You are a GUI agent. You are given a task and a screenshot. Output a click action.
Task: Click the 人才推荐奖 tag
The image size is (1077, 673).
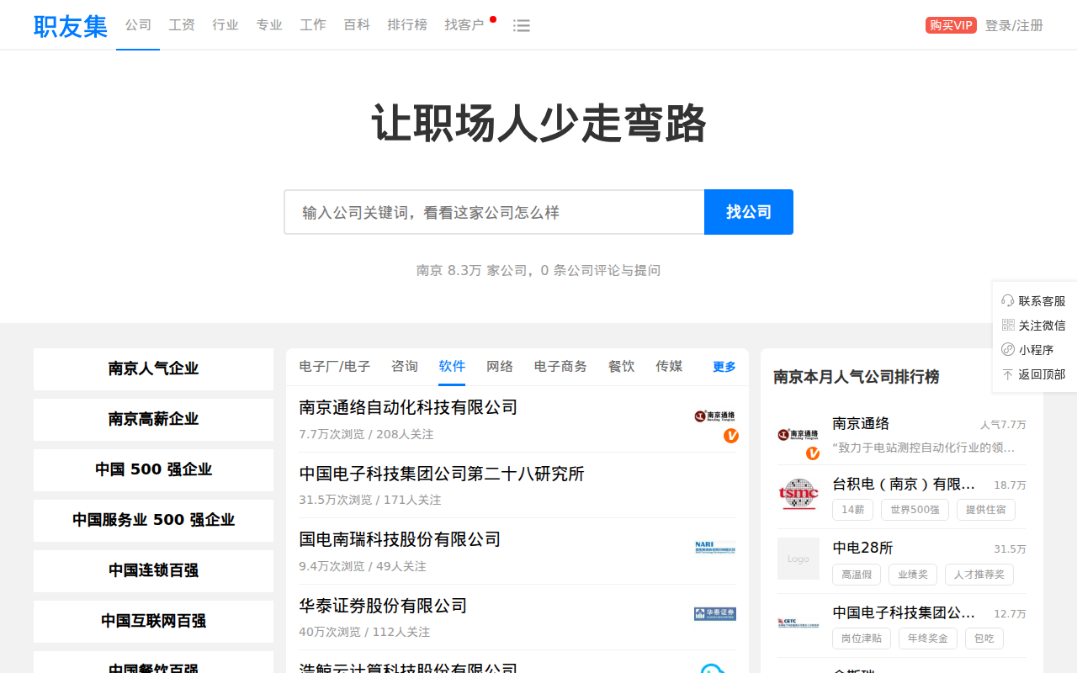coord(979,575)
